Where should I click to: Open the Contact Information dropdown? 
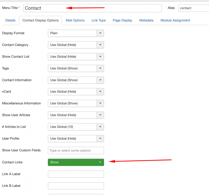coord(76,80)
